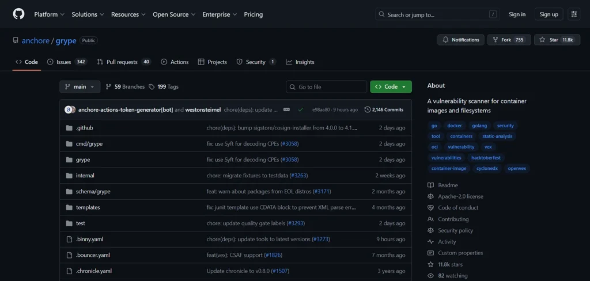Expand the Enterprise menu
Screen dimensions: 590x281
tap(220, 14)
